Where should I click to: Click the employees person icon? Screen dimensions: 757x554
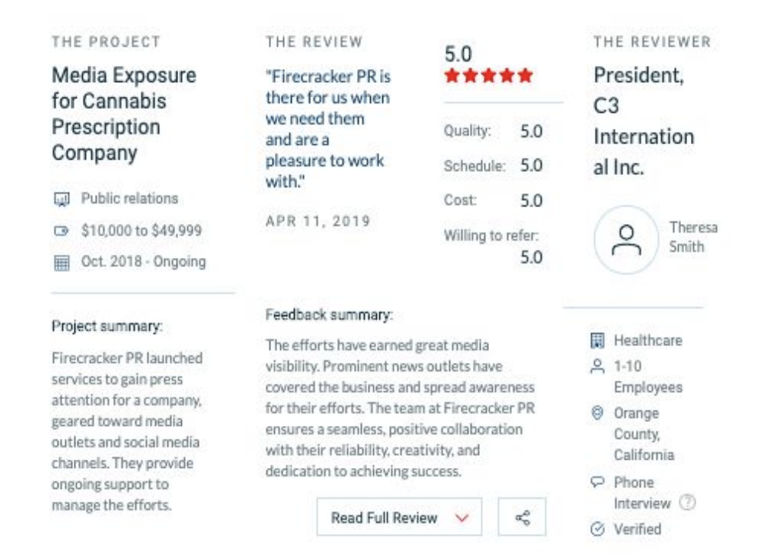pyautogui.click(x=600, y=365)
